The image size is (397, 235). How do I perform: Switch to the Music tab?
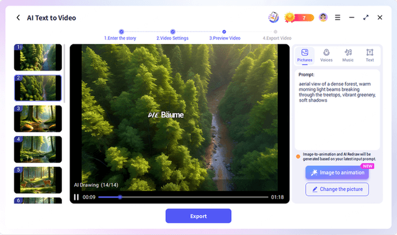[348, 56]
